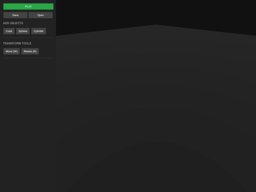Screen dimensions: 256x192
Task: Add a Cylinder object
Action: 38,31
